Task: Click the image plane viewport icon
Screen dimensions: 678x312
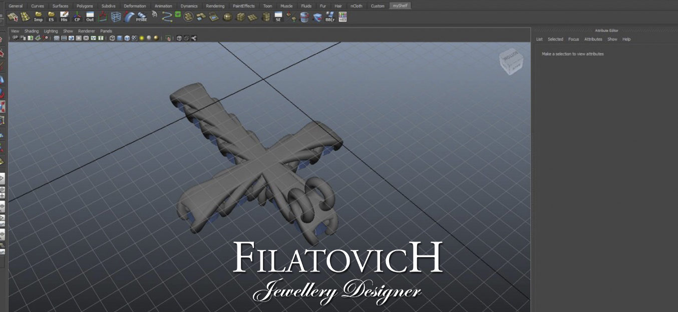Action: tap(30, 38)
